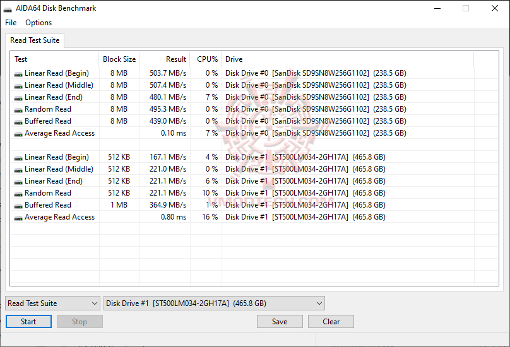This screenshot has height=347, width=510.
Task: Minimize the AIDA64 Disk Benchmark window
Action: click(x=437, y=8)
